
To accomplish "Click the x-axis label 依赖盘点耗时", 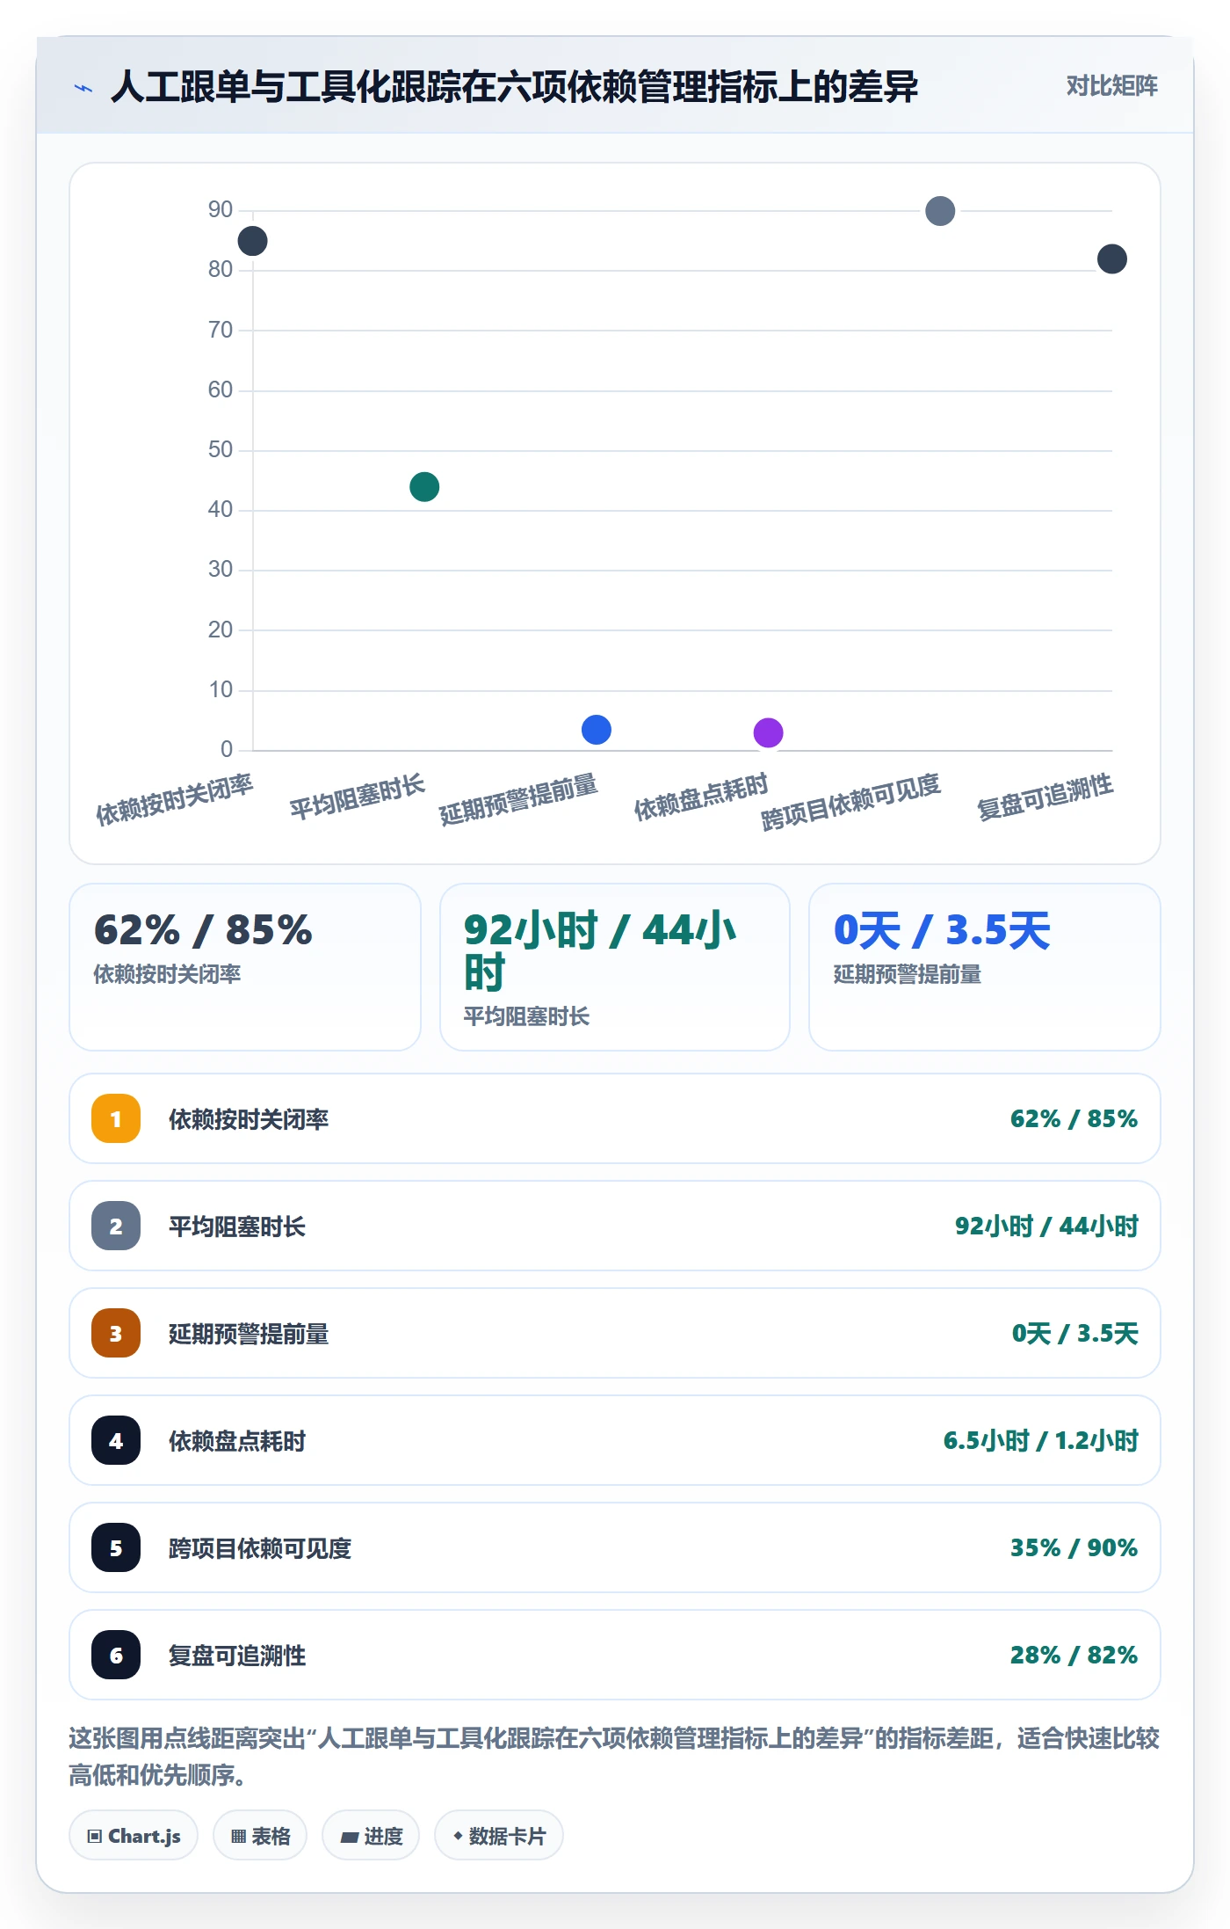I will (x=701, y=797).
